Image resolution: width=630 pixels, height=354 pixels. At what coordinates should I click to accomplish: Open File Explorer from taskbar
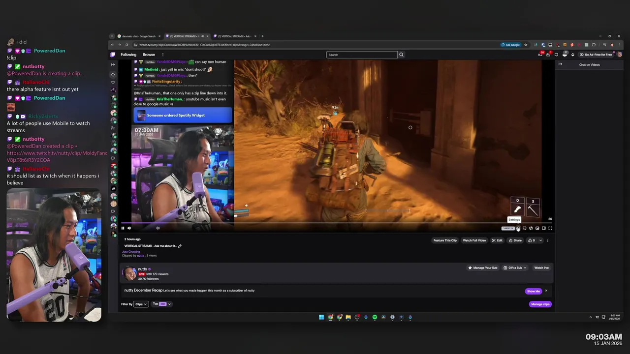pos(348,317)
